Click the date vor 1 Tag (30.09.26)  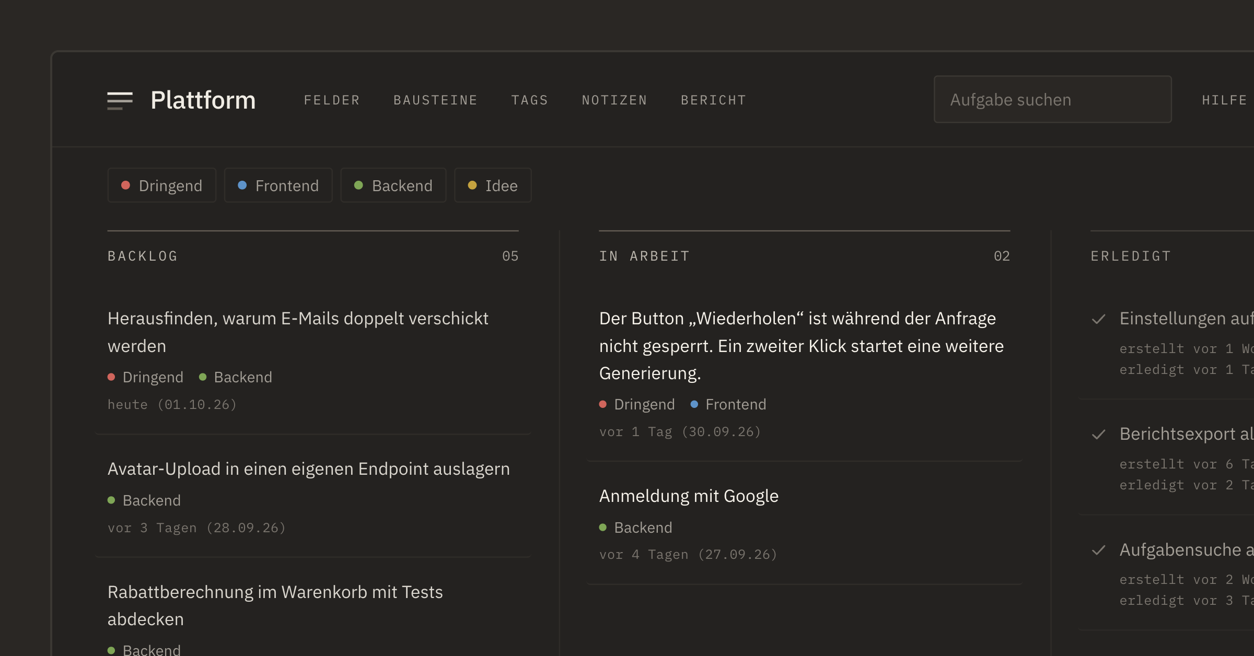coord(680,432)
